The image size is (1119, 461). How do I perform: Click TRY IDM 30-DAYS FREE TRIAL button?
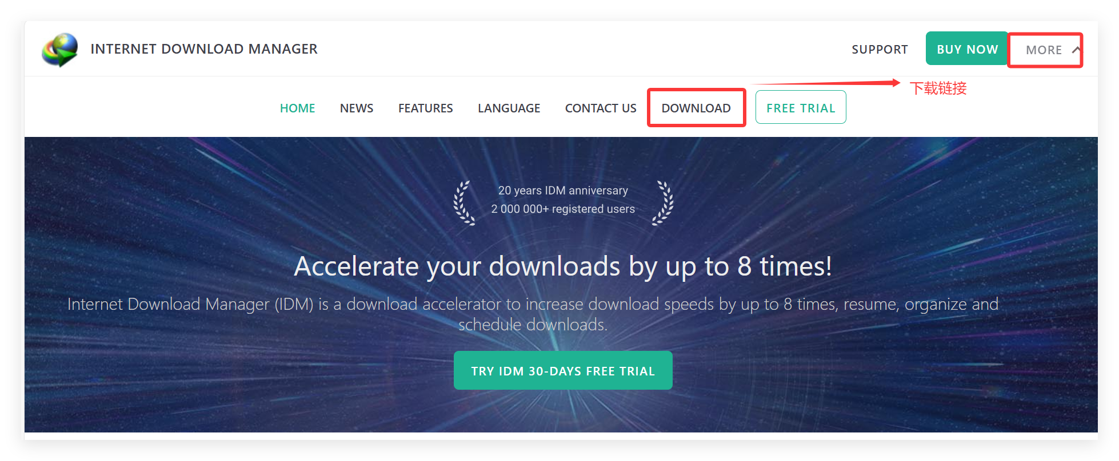[563, 371]
